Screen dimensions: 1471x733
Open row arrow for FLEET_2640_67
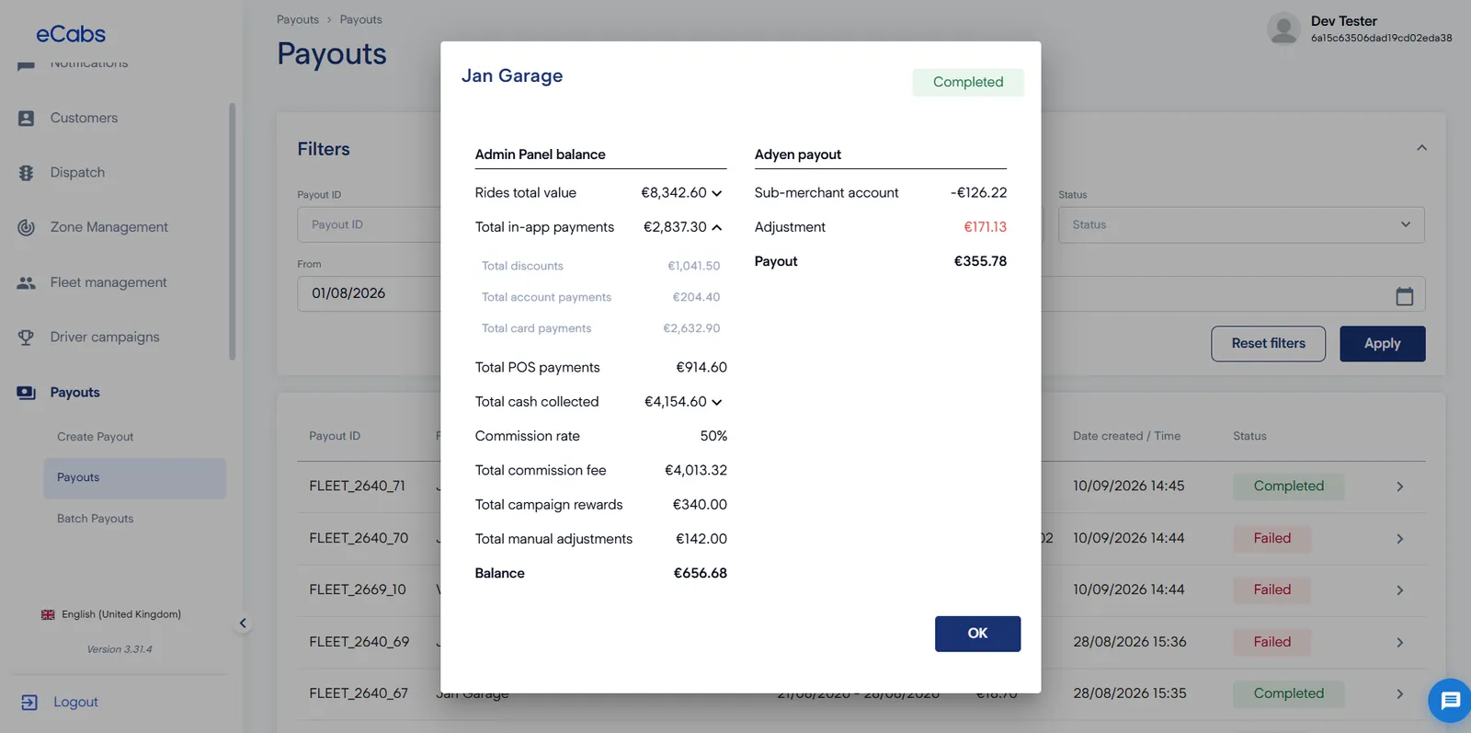1399,694
